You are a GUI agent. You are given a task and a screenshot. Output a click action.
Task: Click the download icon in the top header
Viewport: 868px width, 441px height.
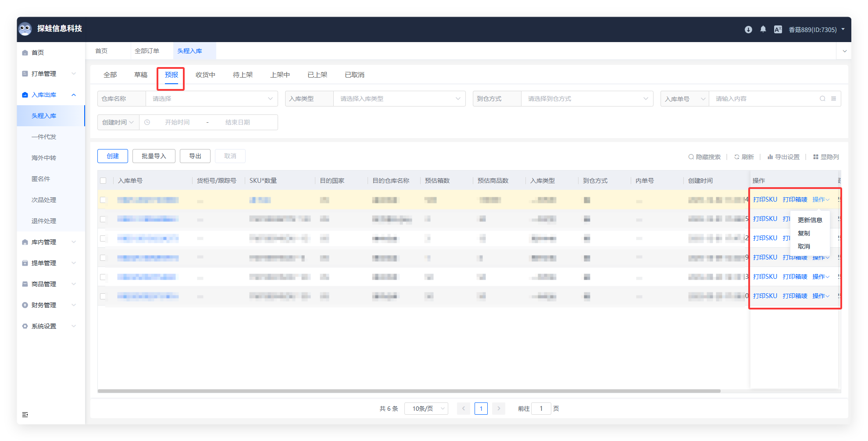[748, 29]
